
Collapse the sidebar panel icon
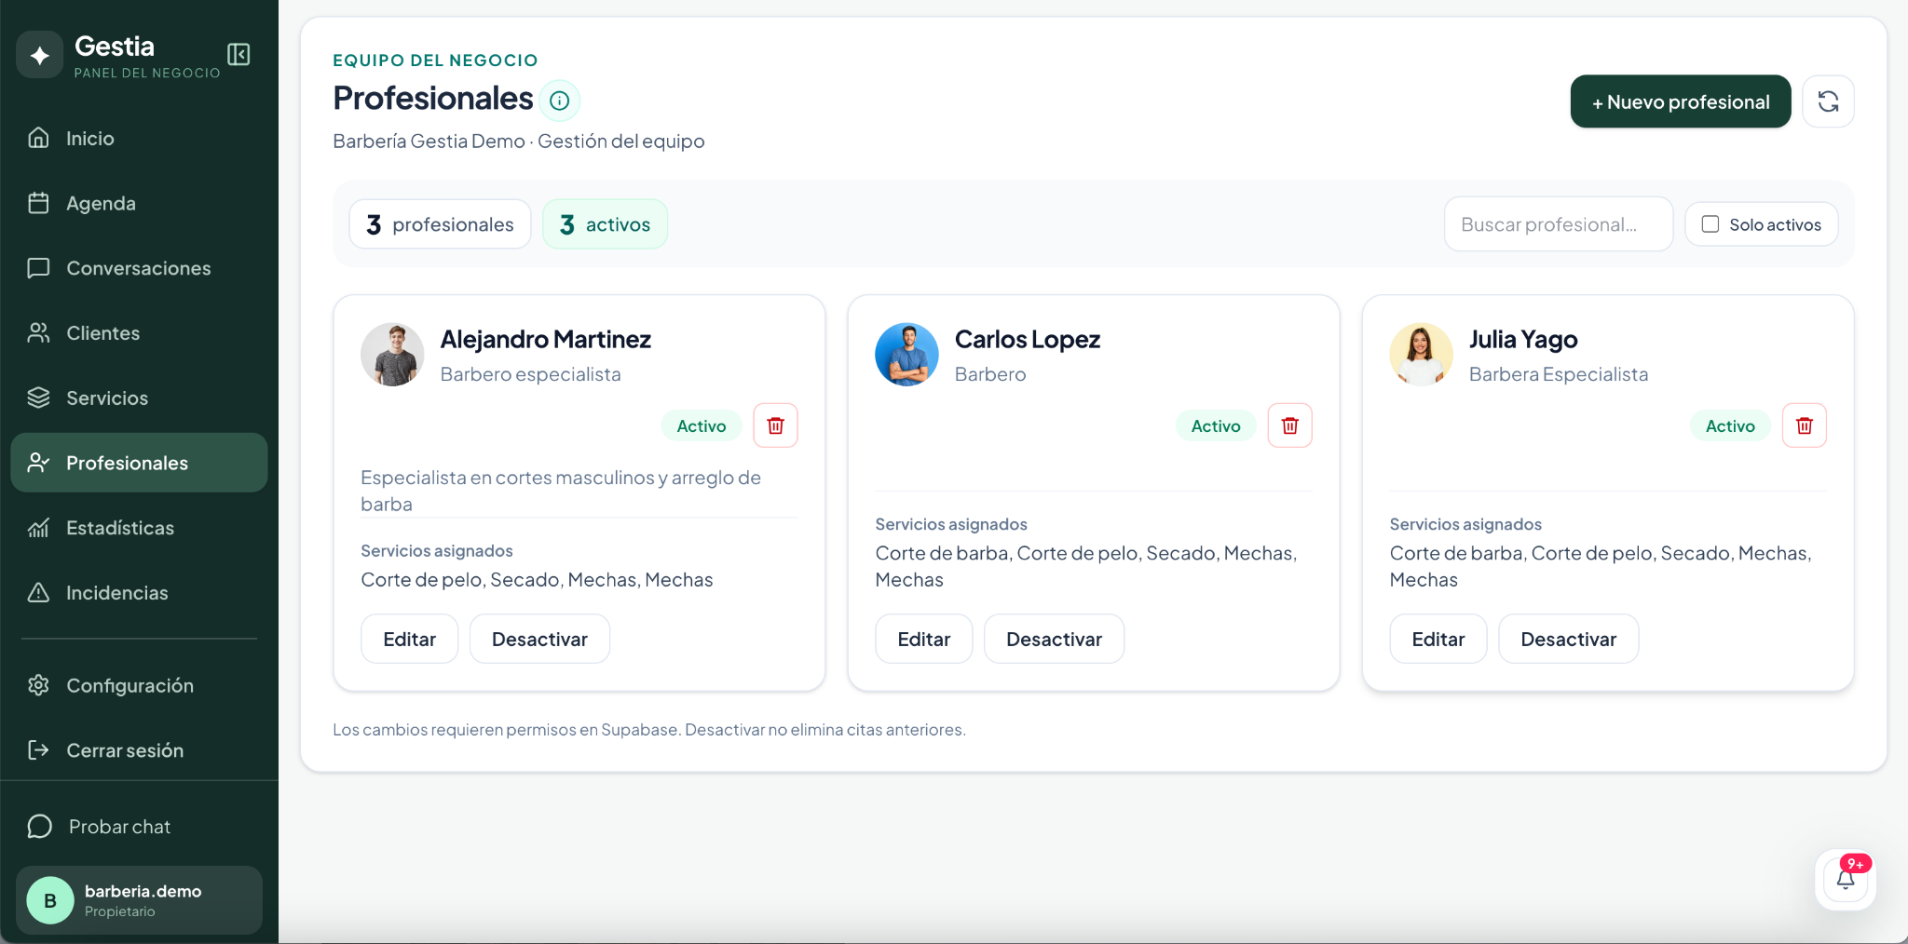click(x=238, y=55)
